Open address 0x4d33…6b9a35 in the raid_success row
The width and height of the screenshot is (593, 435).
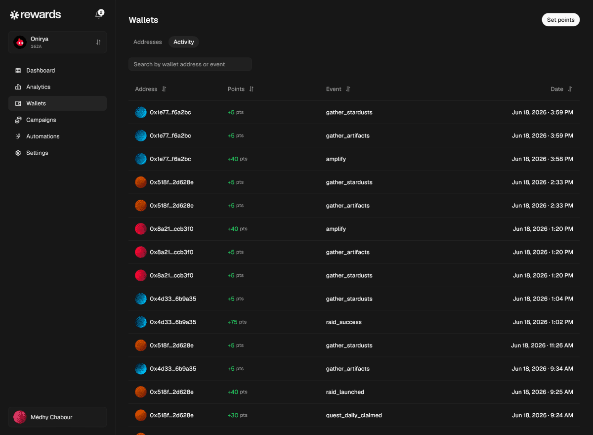coord(173,322)
